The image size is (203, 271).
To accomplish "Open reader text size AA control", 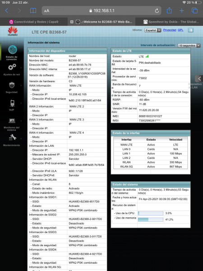I will click(46, 11).
